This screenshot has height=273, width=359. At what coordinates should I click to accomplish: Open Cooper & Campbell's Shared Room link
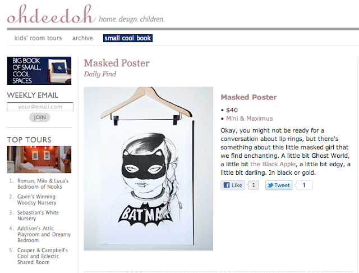43,256
